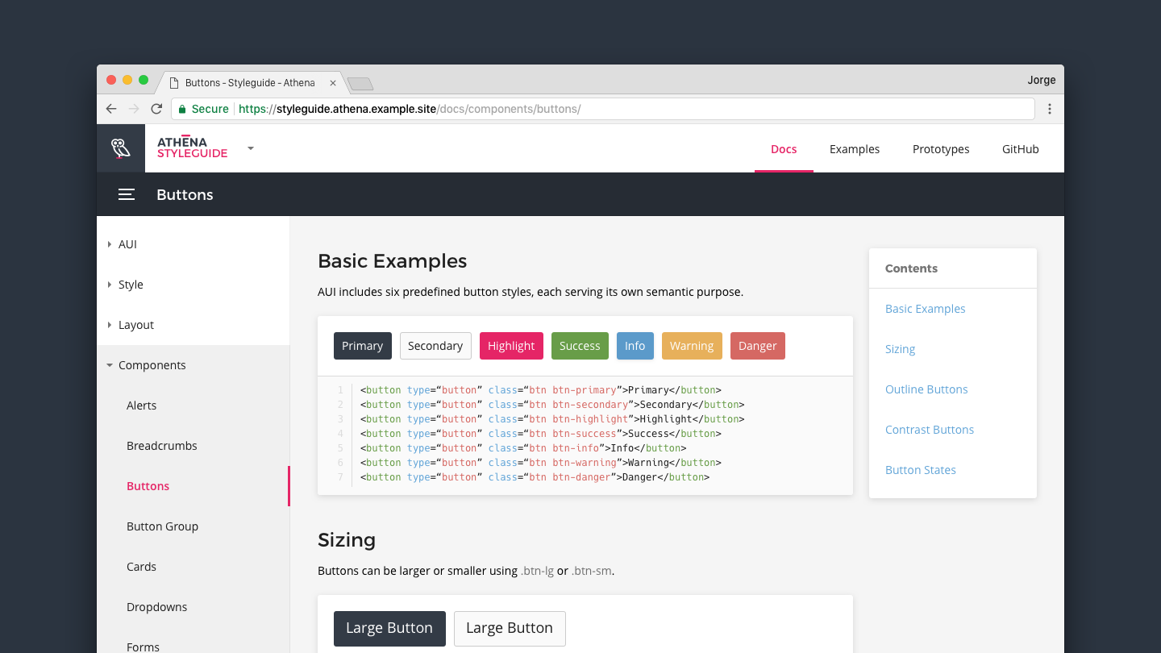Switch to the Examples nav tab
1161x653 pixels.
pos(855,149)
